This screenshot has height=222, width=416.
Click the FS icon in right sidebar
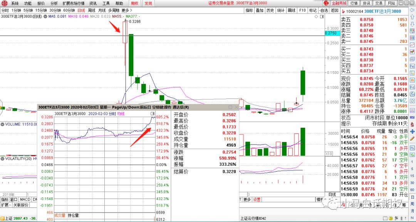point(412,148)
